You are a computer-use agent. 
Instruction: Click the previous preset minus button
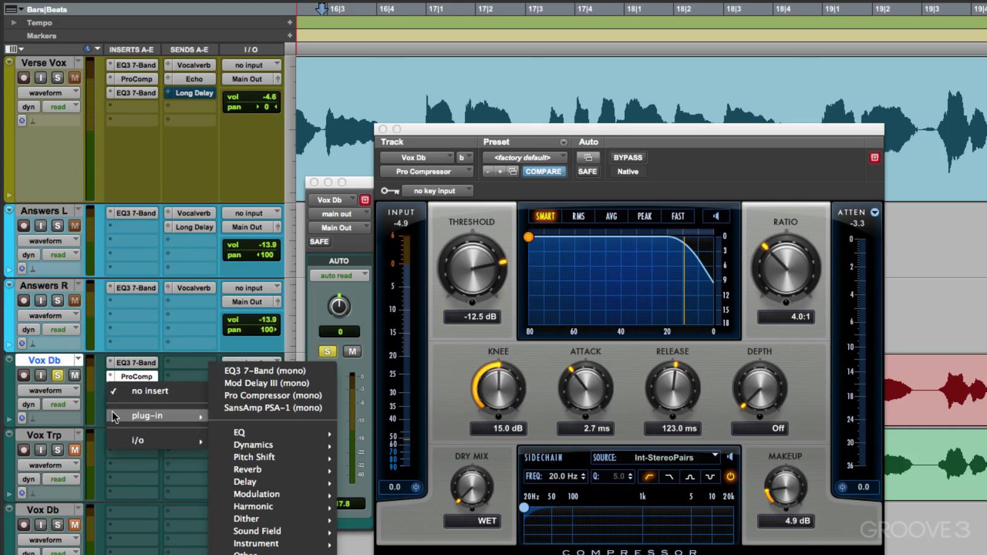click(488, 171)
